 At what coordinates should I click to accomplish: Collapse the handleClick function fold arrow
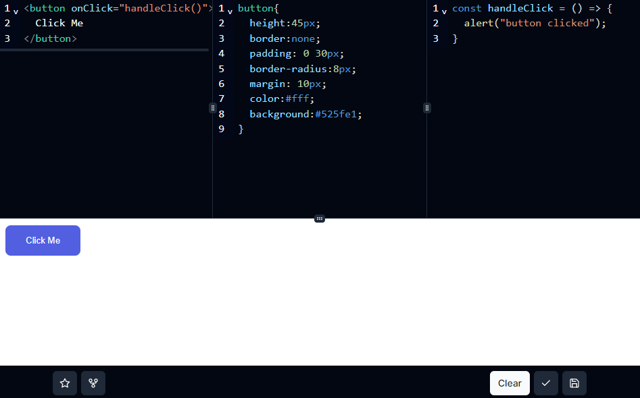(x=444, y=11)
